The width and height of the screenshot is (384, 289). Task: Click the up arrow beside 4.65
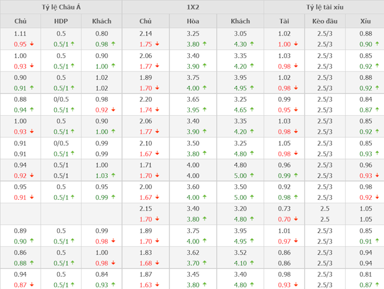coord(252,110)
